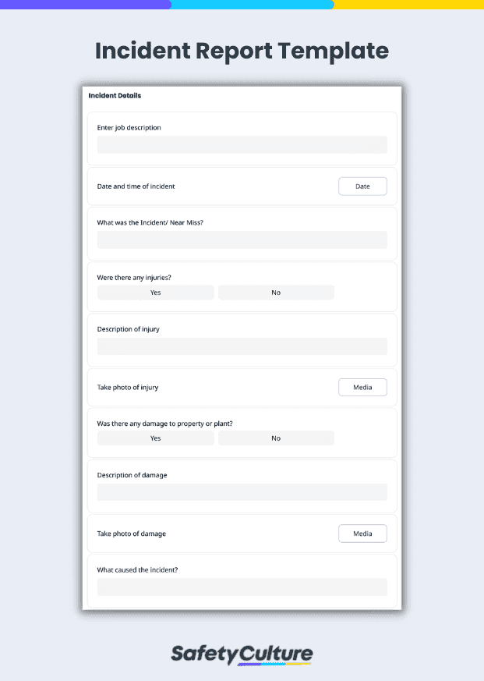The width and height of the screenshot is (484, 681).
Task: Select Yes for damage to property or plant
Action: tap(155, 438)
